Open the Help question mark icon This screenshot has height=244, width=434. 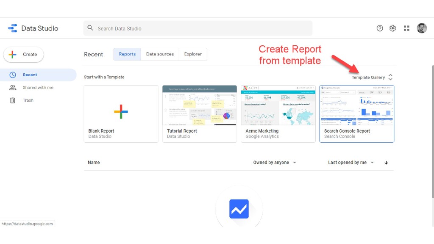tap(380, 28)
